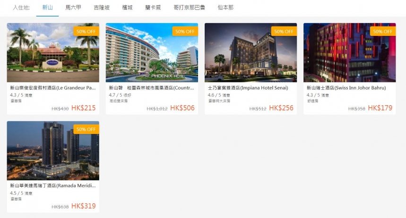Open the 哥打京那巴魯 tab

click(189, 8)
